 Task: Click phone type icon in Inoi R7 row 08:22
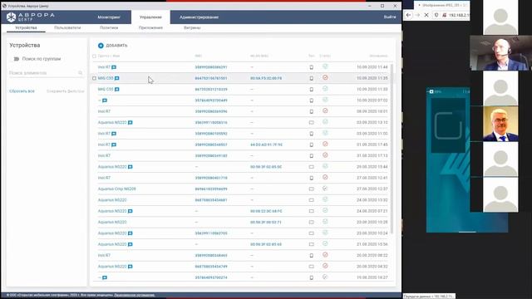coord(312,255)
